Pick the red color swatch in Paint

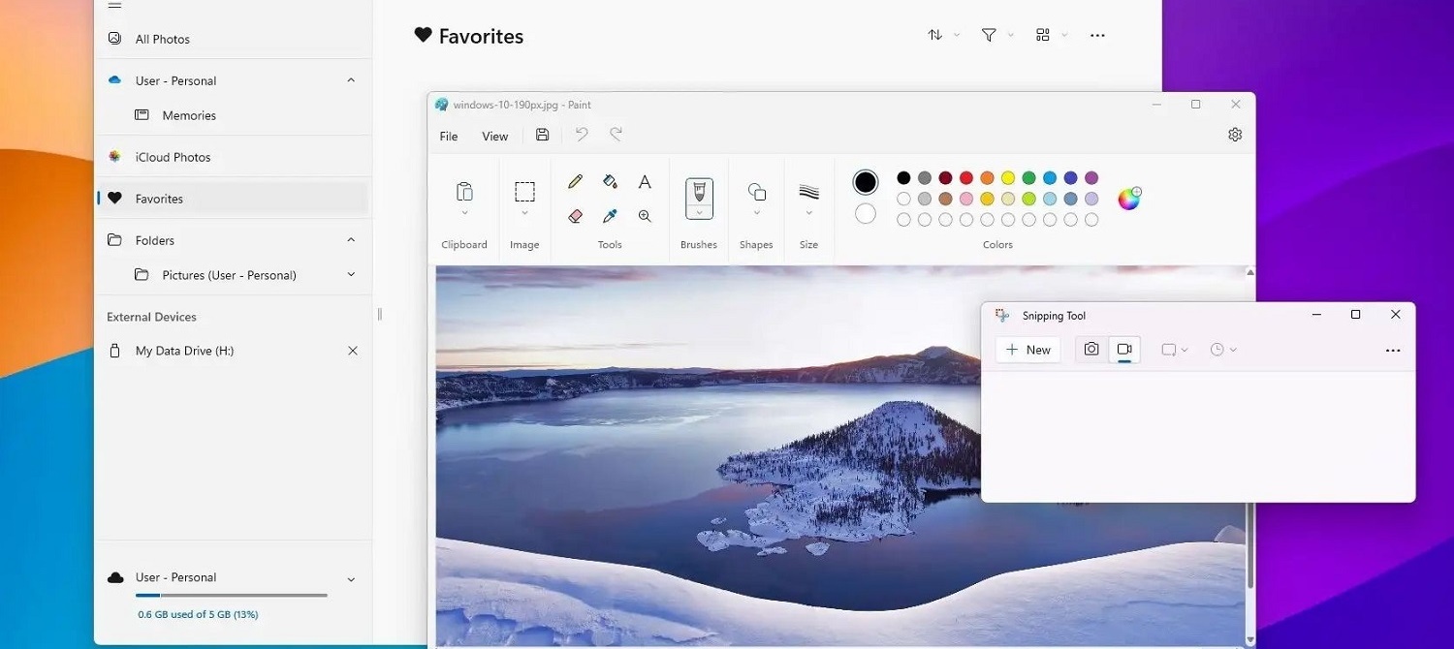pos(965,178)
